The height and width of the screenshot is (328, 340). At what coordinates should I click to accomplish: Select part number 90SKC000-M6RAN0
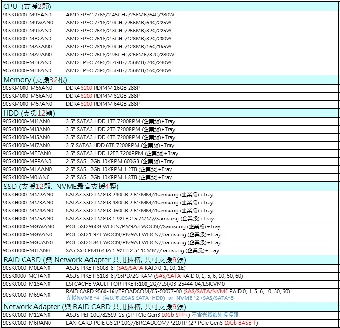27,323
